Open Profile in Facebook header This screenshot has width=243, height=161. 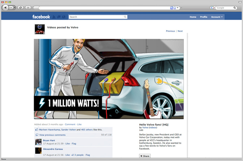(x=204, y=17)
